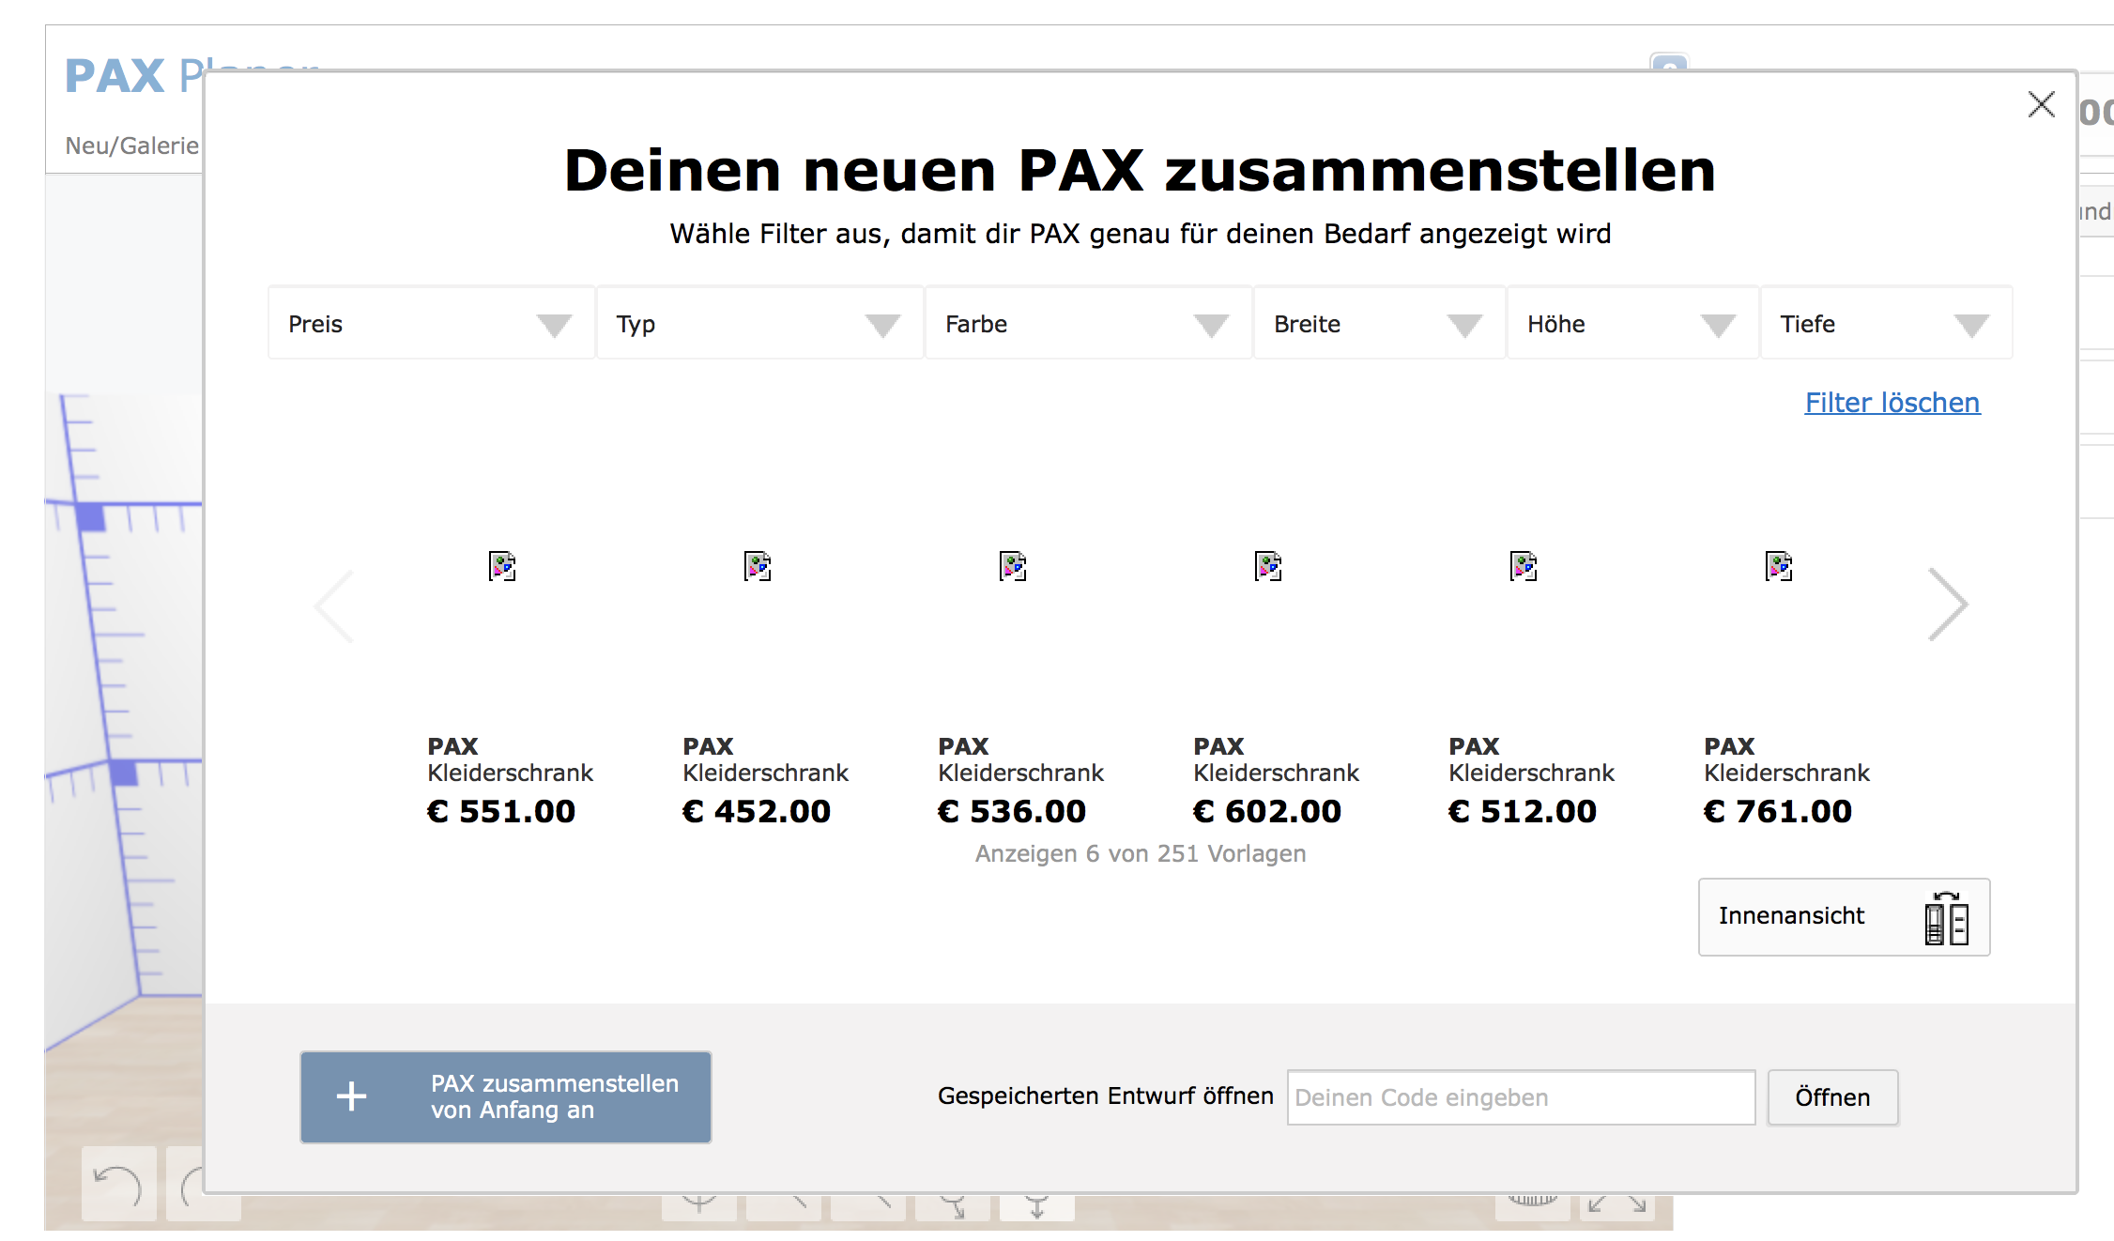Screen dimensions: 2114x1241
Task: Close the PAX zusammenstellen dialog
Action: tap(2042, 104)
